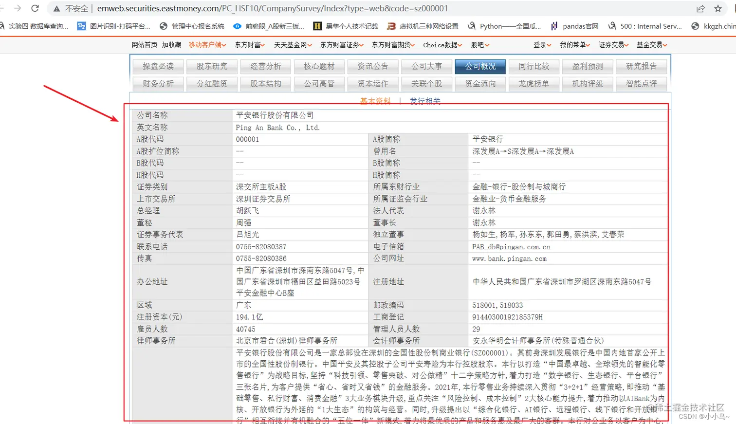Click the email PAB_db@pingan.com.cn
Image resolution: width=736 pixels, height=424 pixels.
(x=511, y=247)
